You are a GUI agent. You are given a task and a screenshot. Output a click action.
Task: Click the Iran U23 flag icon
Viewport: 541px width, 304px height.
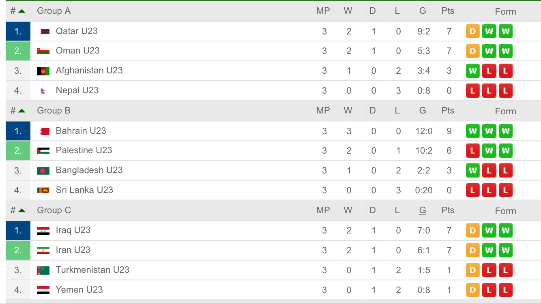tap(43, 250)
